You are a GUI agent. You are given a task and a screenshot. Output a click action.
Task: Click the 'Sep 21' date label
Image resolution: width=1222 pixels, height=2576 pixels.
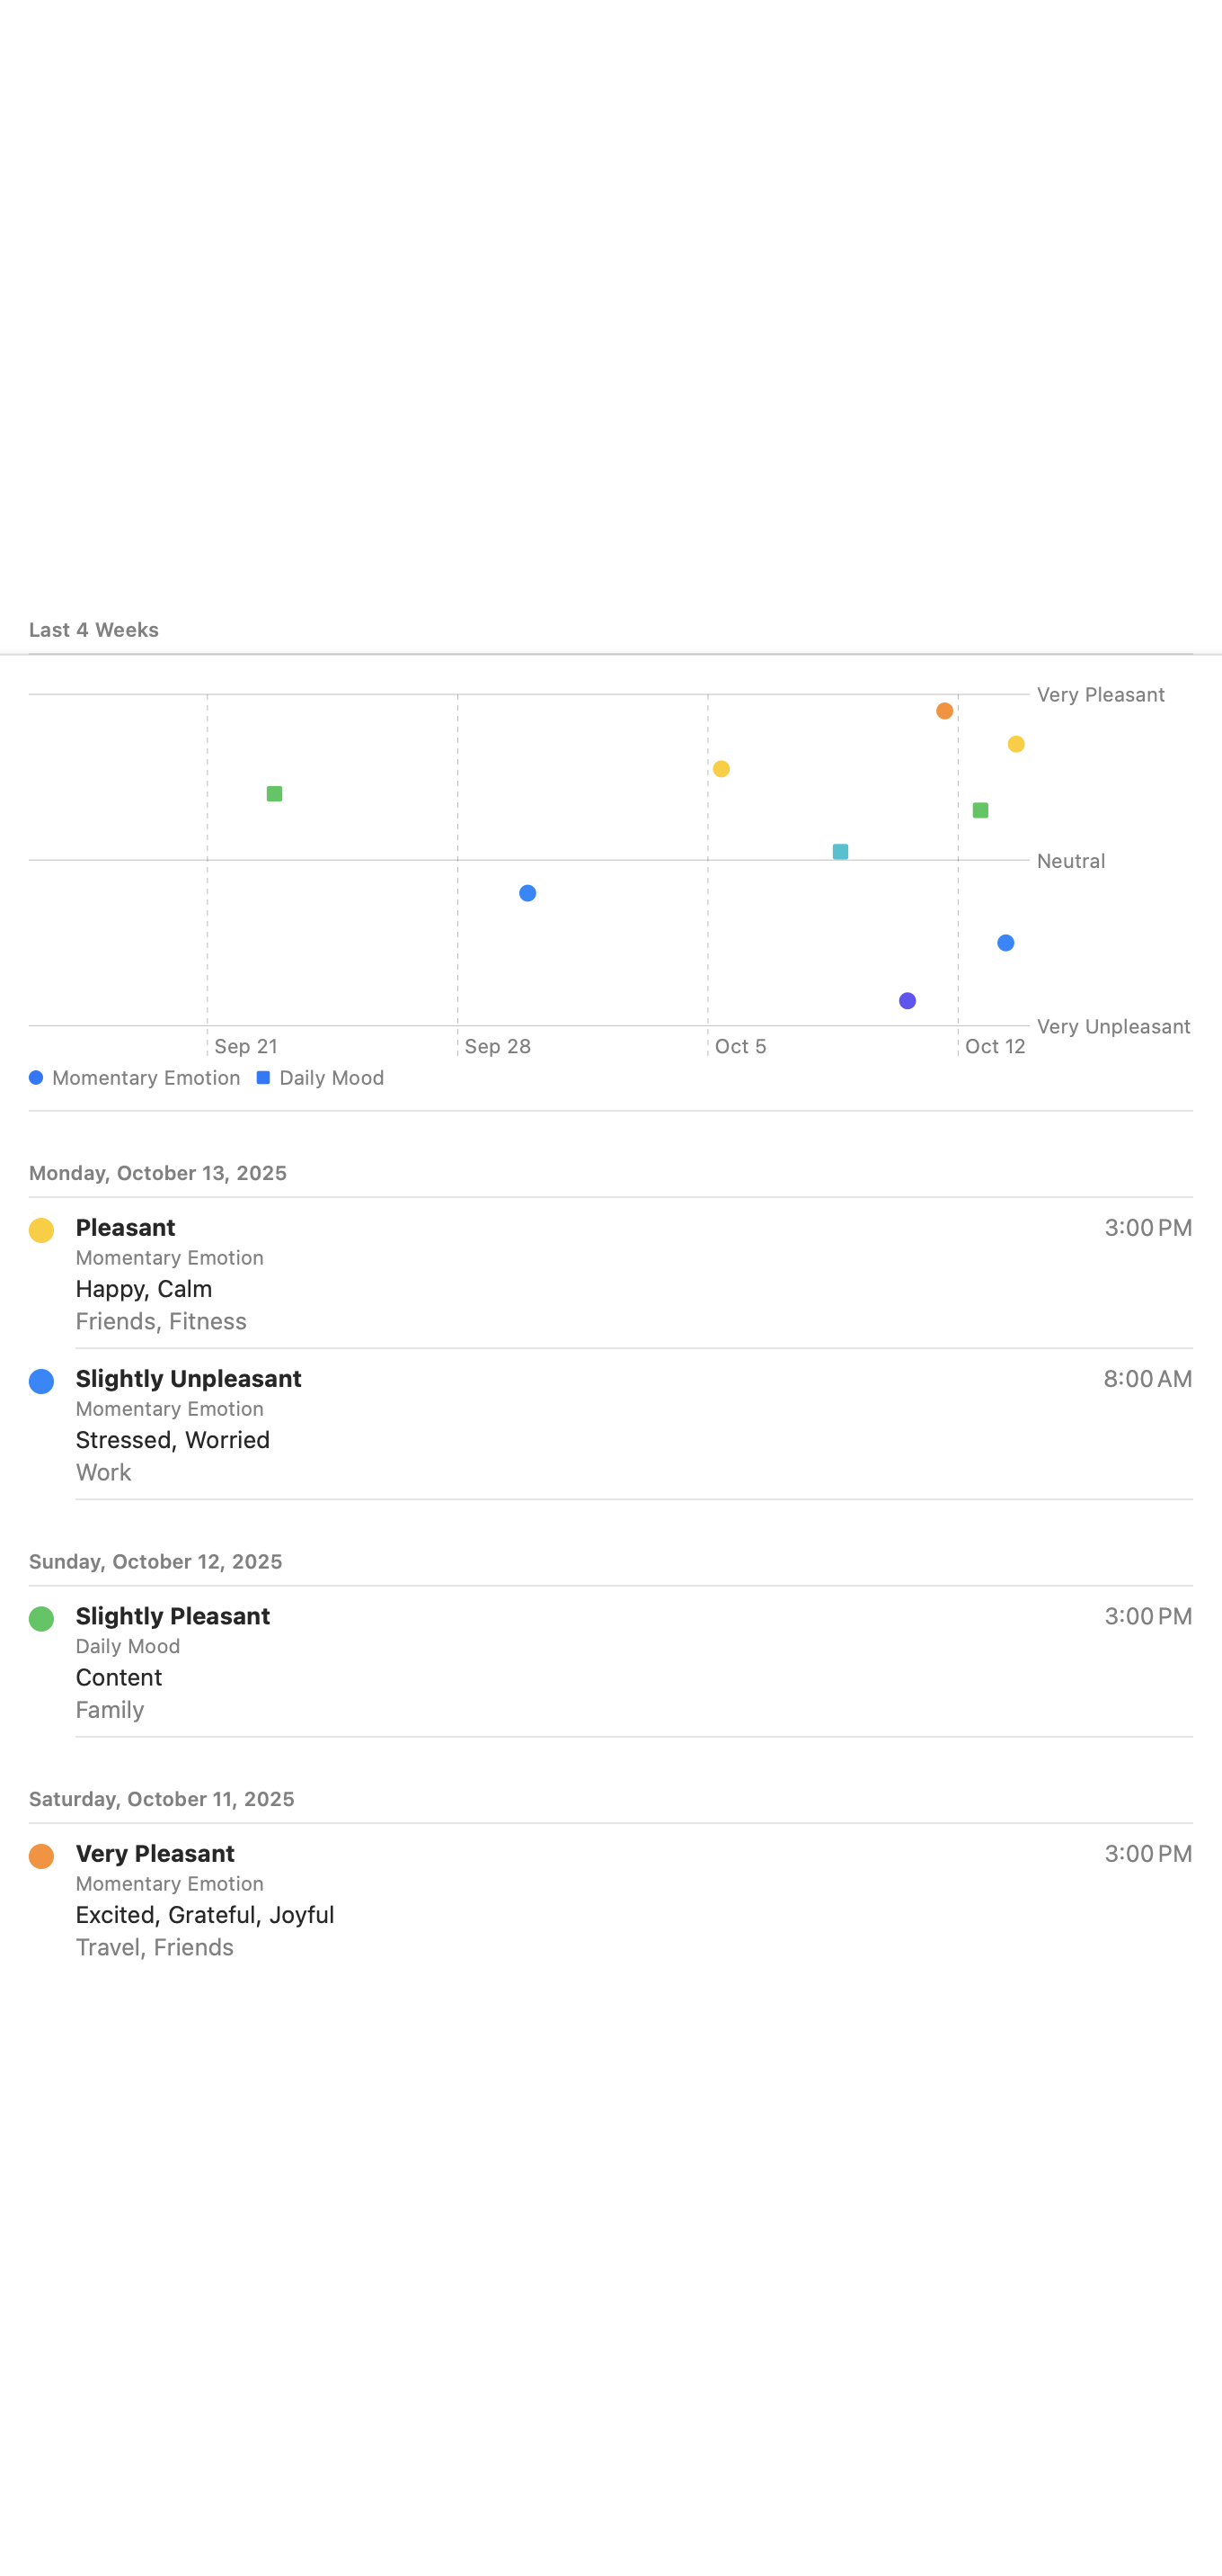[x=246, y=1047]
